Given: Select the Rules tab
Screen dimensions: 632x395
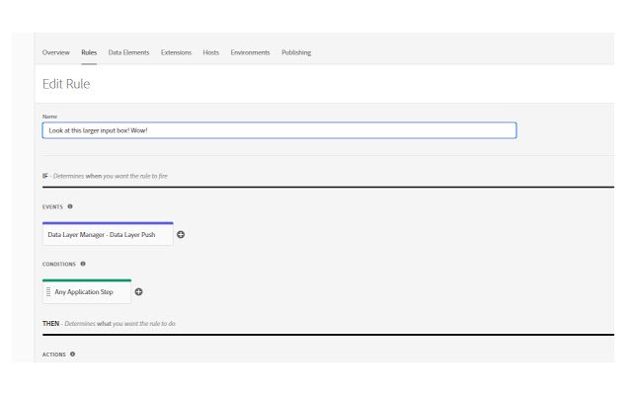Looking at the screenshot, I should [x=89, y=52].
